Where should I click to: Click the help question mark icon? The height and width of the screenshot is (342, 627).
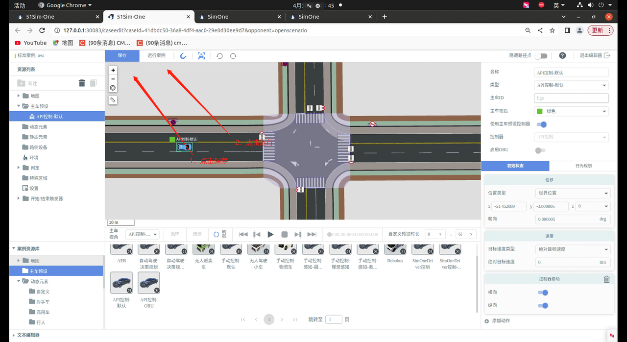(562, 56)
